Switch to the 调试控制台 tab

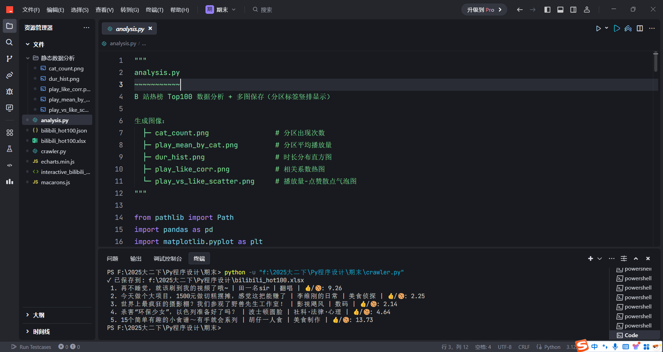coord(167,258)
